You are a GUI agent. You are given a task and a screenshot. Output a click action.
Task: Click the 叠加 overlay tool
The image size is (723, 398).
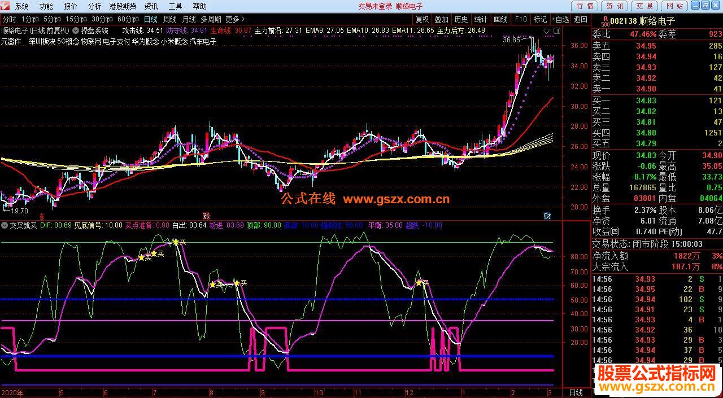point(442,19)
